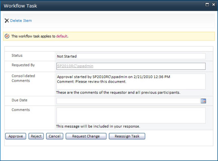
Task: Click the Reassign Task button
Action: [x=127, y=136]
